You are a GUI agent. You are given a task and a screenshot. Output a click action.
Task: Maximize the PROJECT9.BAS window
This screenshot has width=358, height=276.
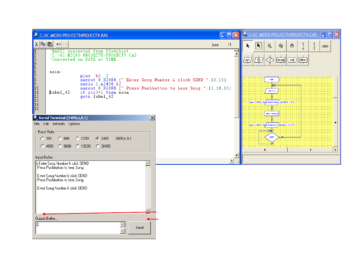click(x=229, y=35)
